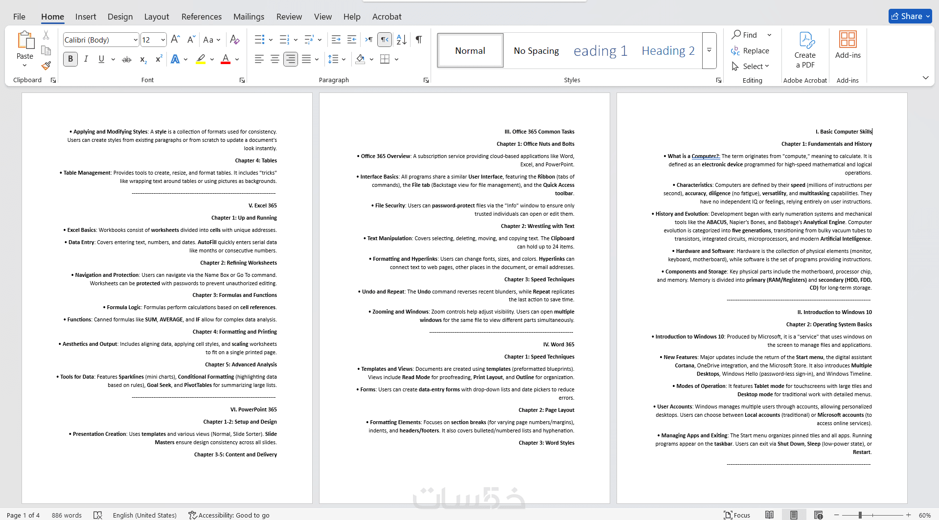
Task: Toggle show paragraph marks
Action: (x=419, y=40)
